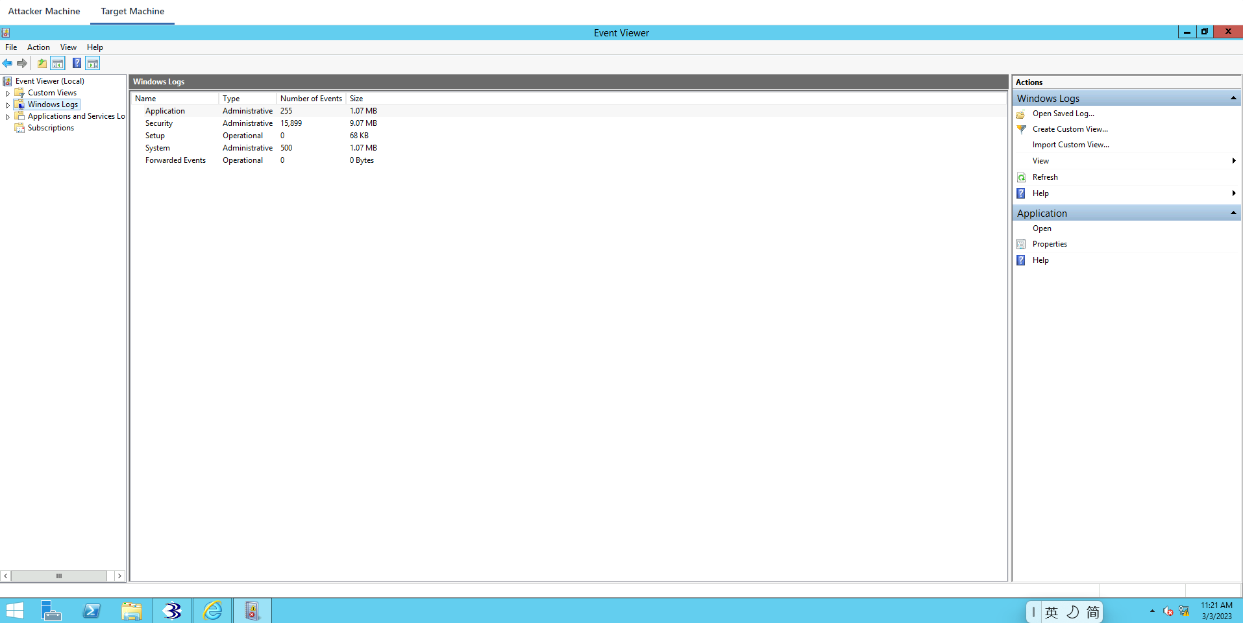
Task: Open Server Manager from the taskbar
Action: (51, 611)
